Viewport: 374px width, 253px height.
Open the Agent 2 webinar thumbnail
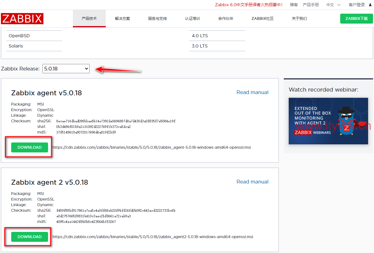click(328, 121)
